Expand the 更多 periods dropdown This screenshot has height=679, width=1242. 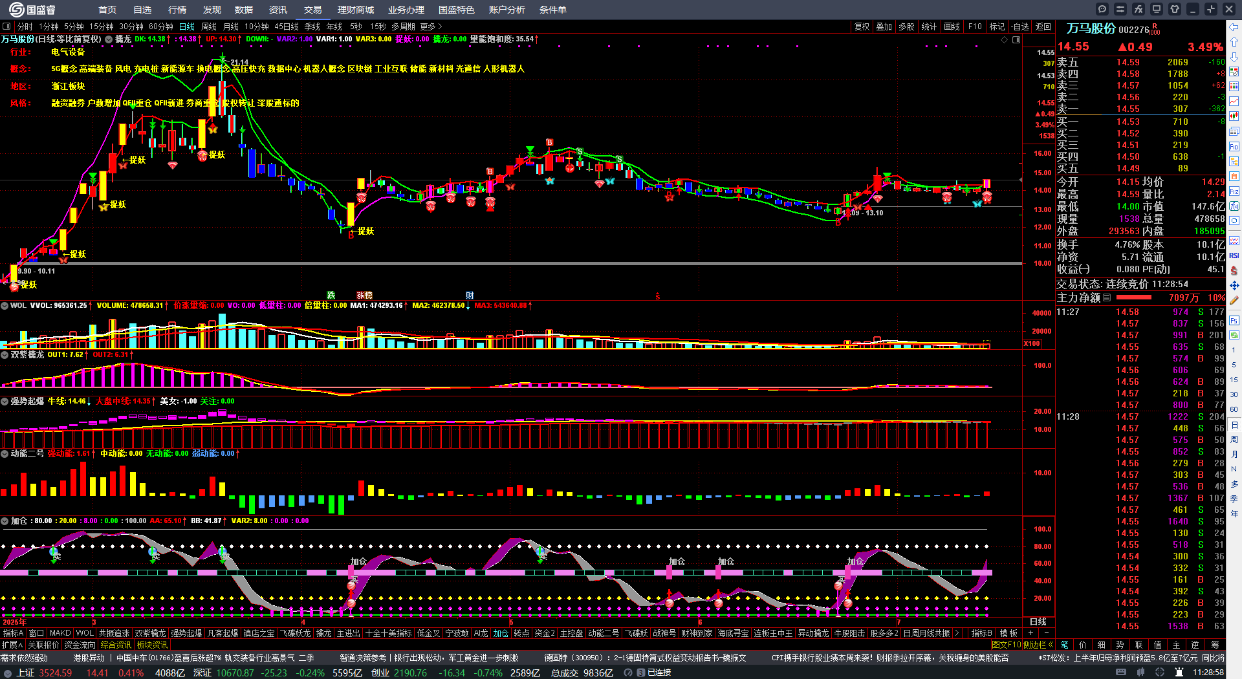(431, 27)
